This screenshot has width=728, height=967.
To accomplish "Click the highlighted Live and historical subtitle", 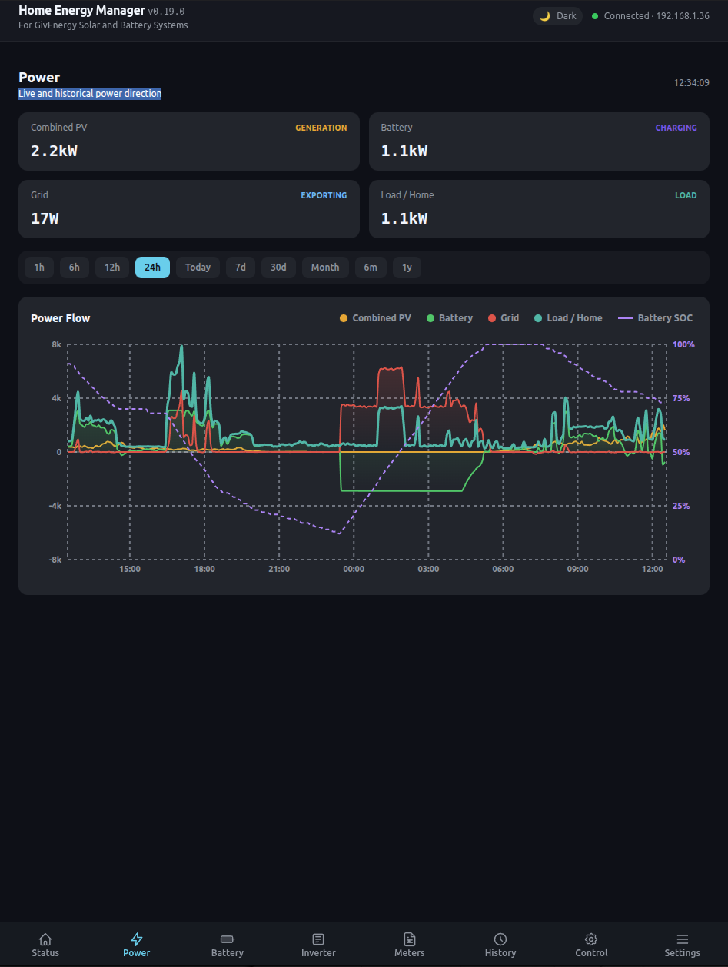I will (x=90, y=94).
